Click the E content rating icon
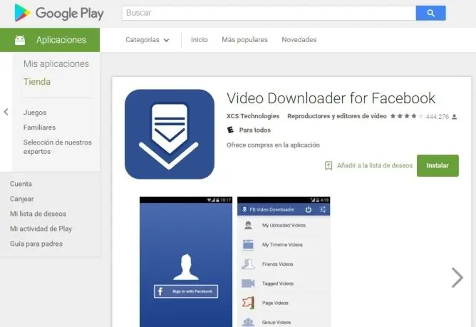Screen dimensions: 476x327 231,130
